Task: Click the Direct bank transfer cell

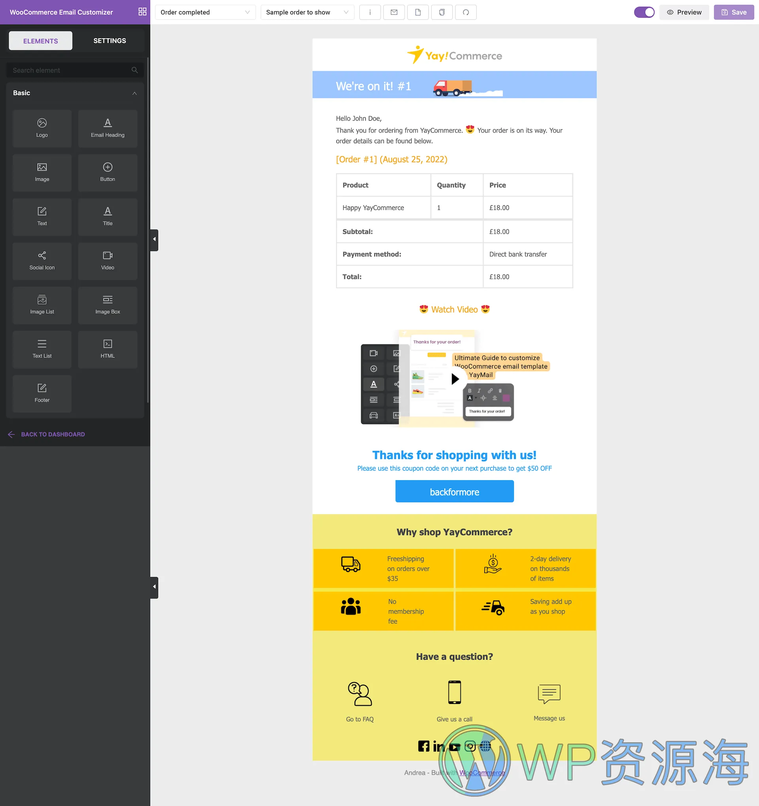Action: pos(528,254)
